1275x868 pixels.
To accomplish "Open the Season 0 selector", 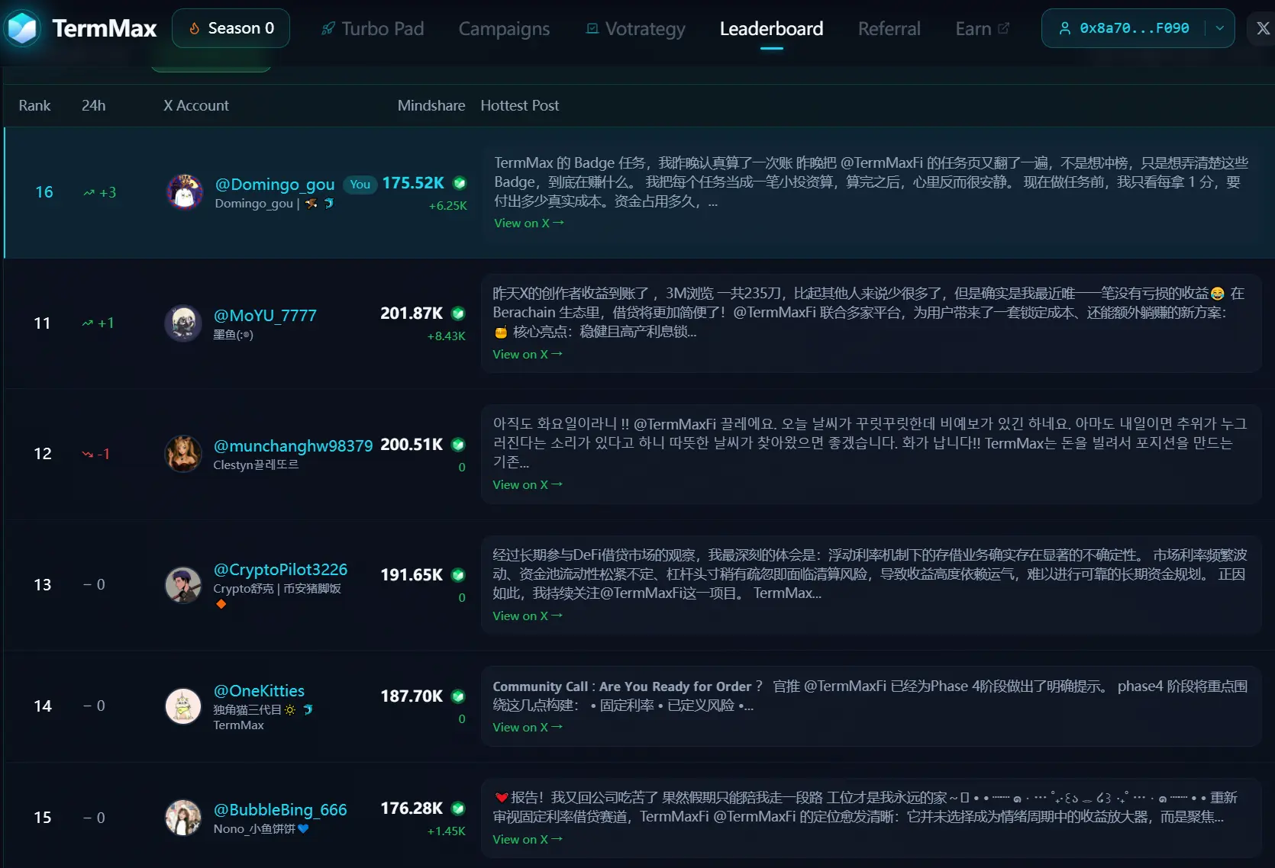I will (x=231, y=28).
